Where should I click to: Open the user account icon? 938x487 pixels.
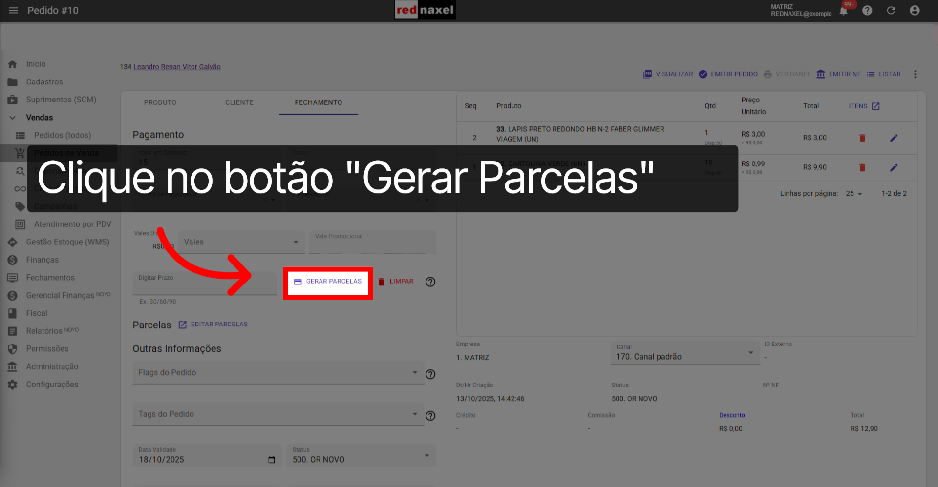[x=915, y=10]
